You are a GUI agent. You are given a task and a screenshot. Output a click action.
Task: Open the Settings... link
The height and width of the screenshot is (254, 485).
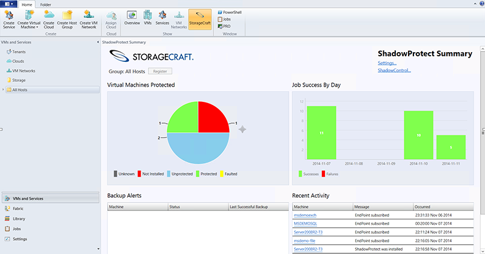(x=387, y=63)
